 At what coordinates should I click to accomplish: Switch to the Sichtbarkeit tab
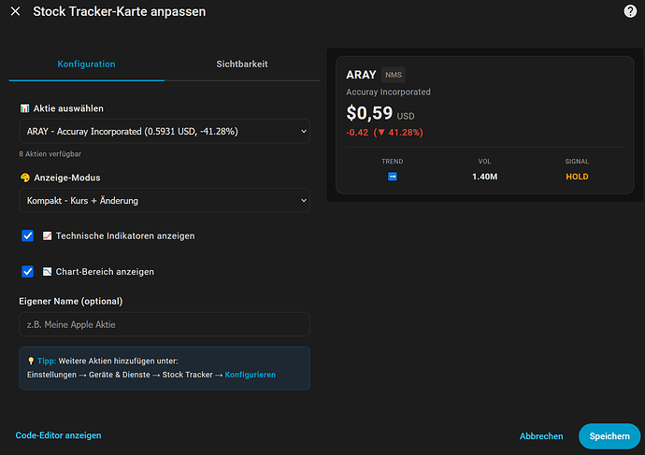[x=242, y=64]
